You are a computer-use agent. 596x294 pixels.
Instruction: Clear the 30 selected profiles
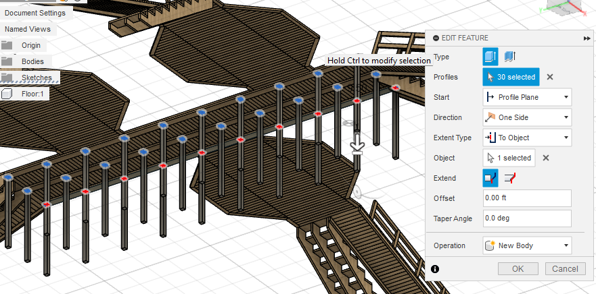(x=549, y=77)
